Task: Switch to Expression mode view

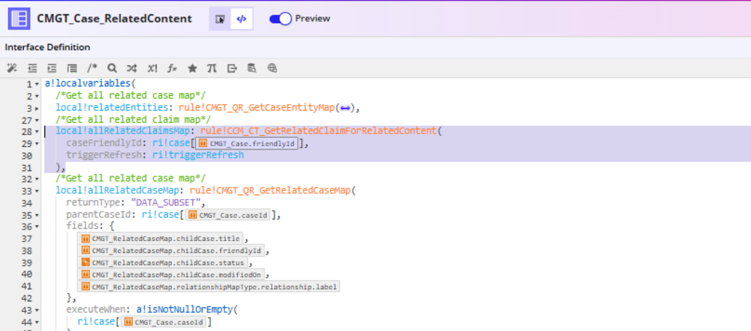Action: click(x=241, y=19)
